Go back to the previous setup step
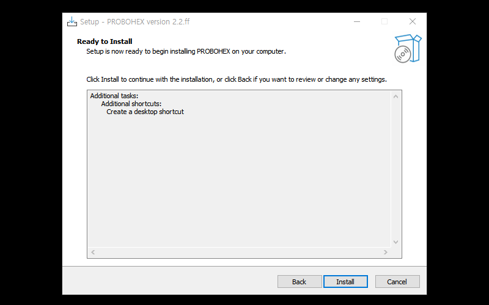 point(300,282)
